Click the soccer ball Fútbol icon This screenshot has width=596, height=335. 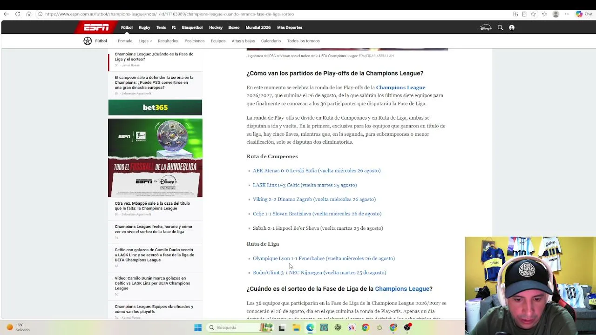[88, 41]
